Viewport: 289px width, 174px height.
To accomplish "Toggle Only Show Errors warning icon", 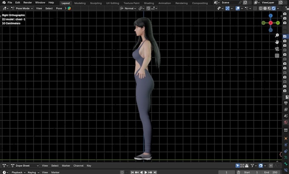I will pos(246,165).
